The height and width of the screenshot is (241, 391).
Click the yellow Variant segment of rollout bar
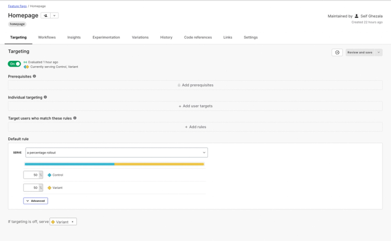tap(159, 164)
